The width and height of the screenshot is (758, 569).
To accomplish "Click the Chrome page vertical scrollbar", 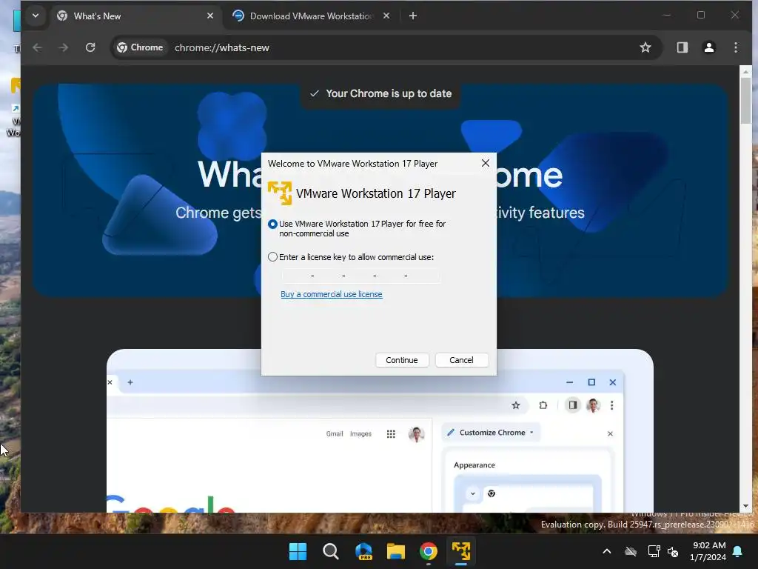I will point(745,101).
